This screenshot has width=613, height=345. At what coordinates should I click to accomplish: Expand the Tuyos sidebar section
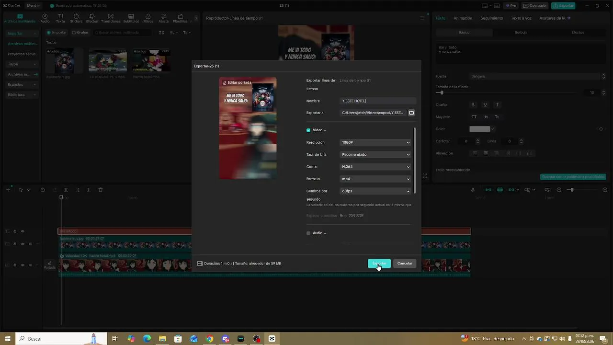[22, 64]
